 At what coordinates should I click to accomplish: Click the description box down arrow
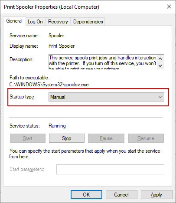160,66
